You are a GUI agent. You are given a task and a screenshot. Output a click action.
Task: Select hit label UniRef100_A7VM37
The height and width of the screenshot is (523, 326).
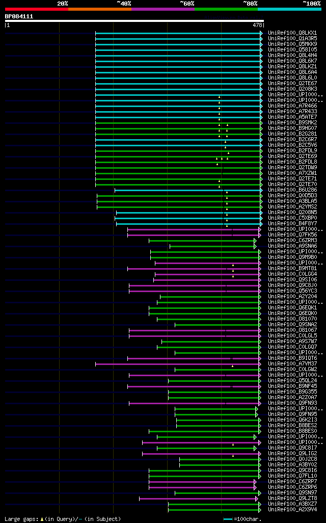click(292, 363)
